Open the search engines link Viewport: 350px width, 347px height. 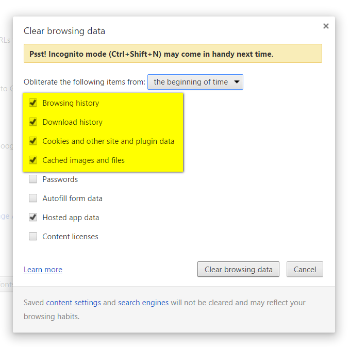pos(143,303)
